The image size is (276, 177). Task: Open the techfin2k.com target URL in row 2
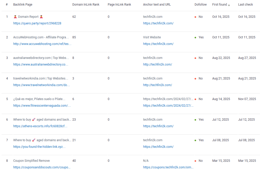tap(158, 44)
